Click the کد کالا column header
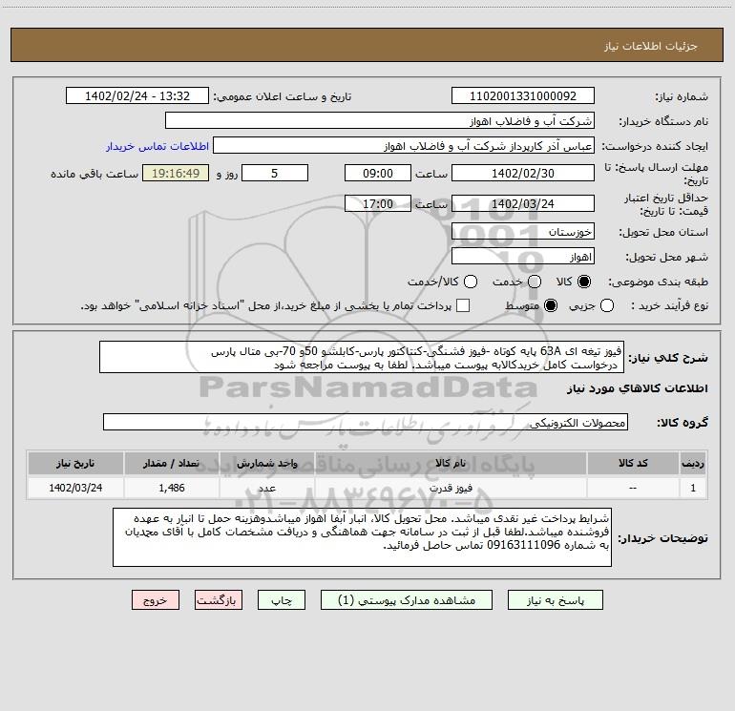This screenshot has width=735, height=711. pos(633,463)
